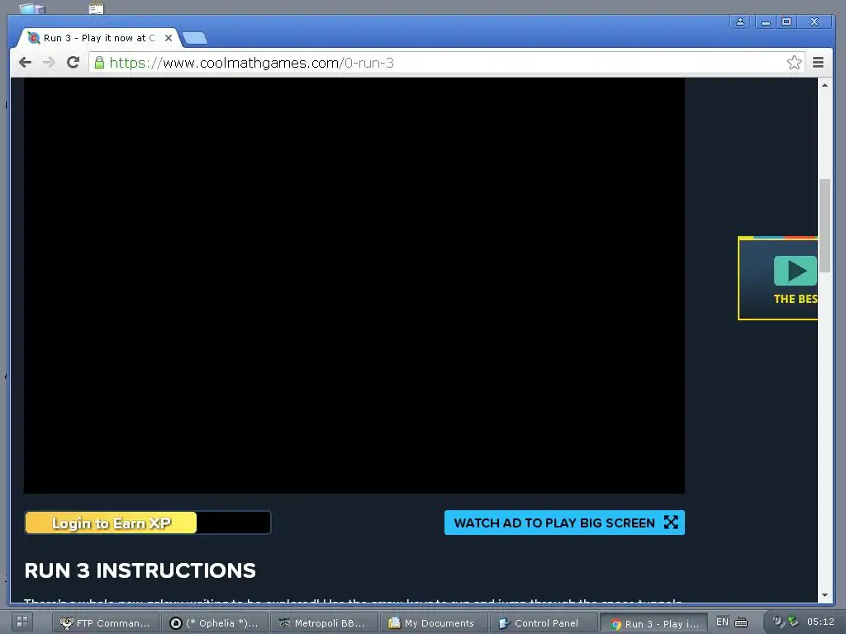Bookmark this page with the star icon

coord(794,63)
